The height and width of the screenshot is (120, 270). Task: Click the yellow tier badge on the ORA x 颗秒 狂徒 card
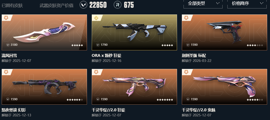point(96,18)
